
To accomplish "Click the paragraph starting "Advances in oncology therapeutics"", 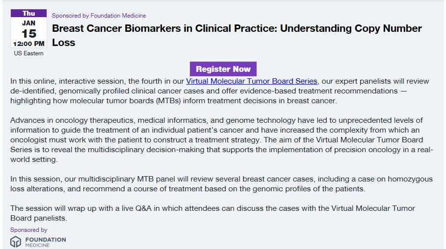I will tap(221, 140).
